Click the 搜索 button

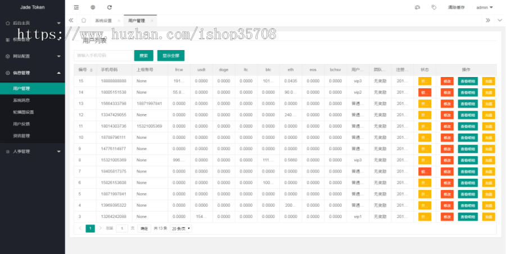coord(143,56)
